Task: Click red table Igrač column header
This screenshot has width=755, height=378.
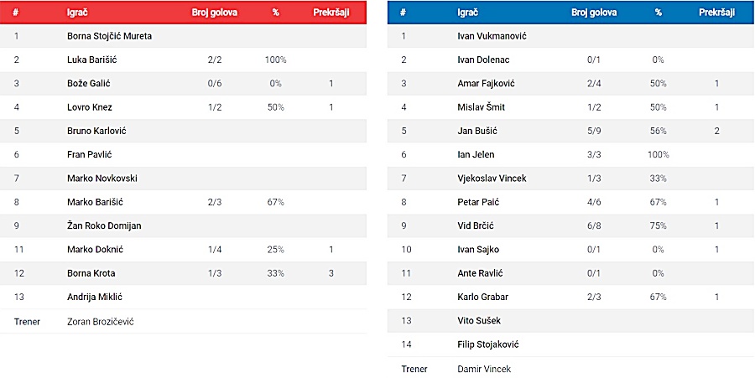Action: tap(79, 13)
